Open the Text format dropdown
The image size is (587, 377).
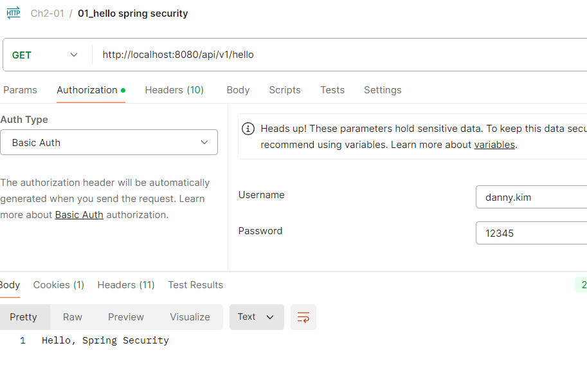click(257, 317)
